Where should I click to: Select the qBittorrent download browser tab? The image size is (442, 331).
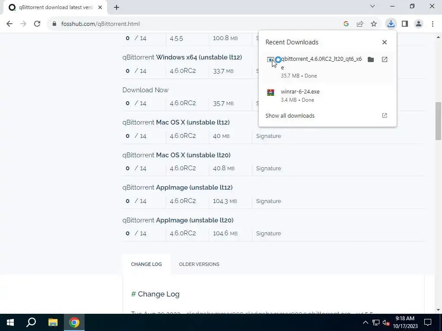tap(55, 7)
